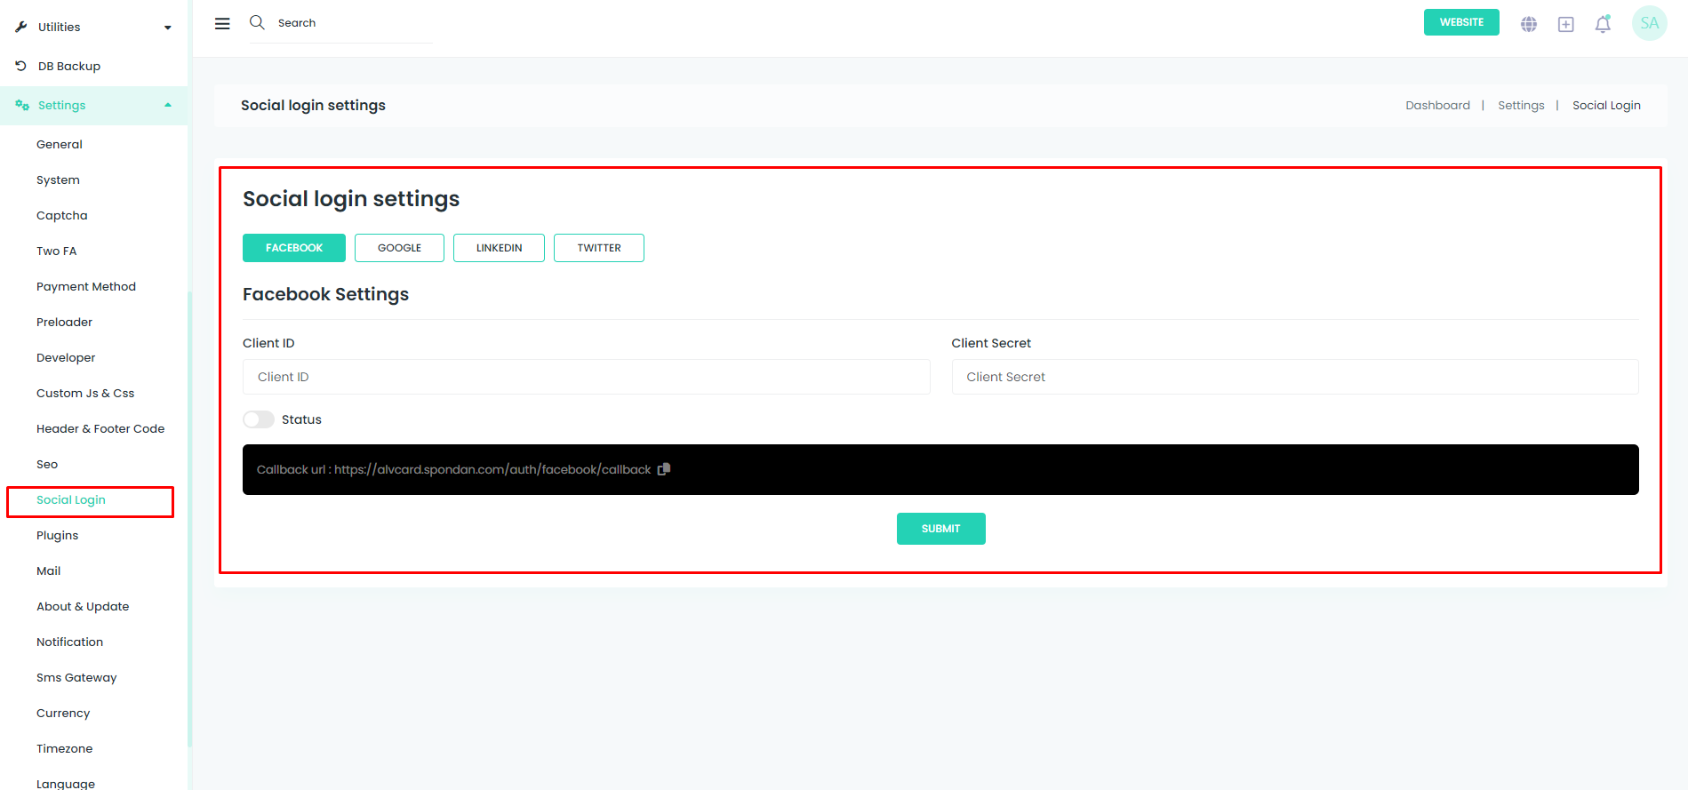The width and height of the screenshot is (1688, 790).
Task: Open Language menu item
Action: (x=66, y=783)
